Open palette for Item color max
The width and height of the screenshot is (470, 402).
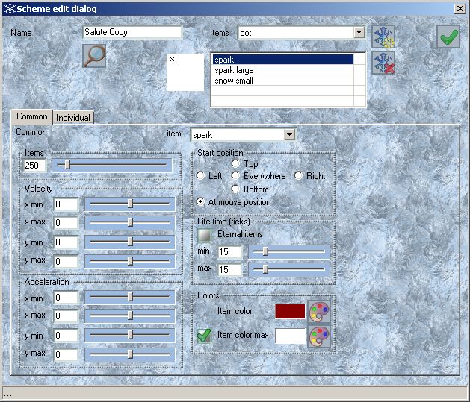point(320,336)
